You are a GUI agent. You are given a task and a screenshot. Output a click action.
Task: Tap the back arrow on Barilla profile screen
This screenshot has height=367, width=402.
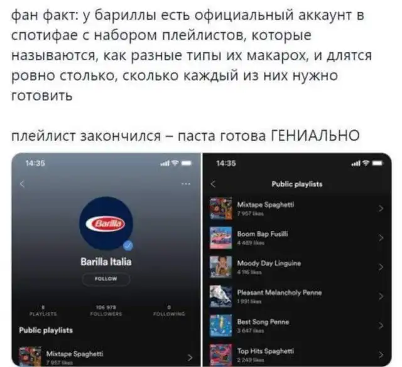(23, 184)
